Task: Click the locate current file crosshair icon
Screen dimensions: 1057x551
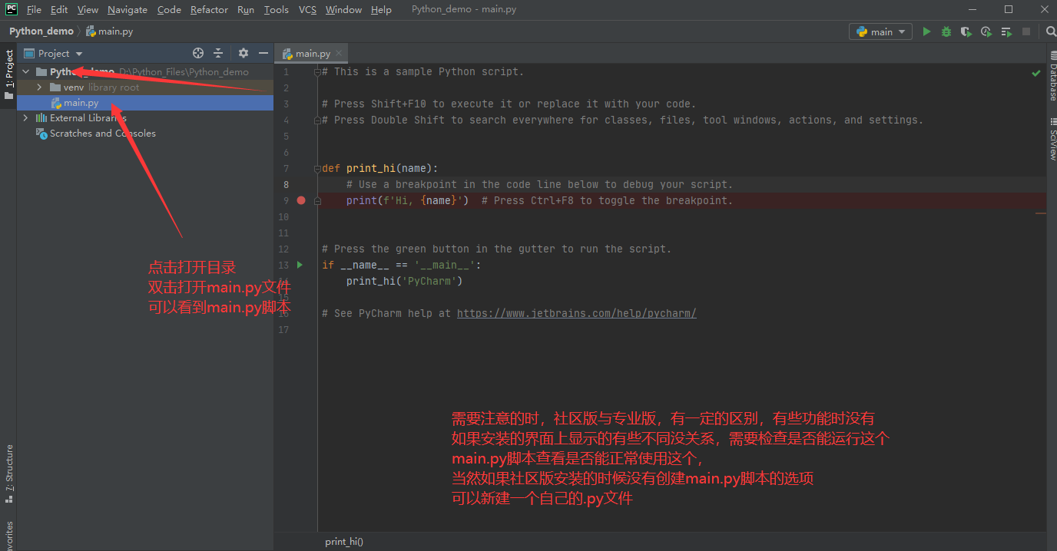Action: [x=198, y=53]
